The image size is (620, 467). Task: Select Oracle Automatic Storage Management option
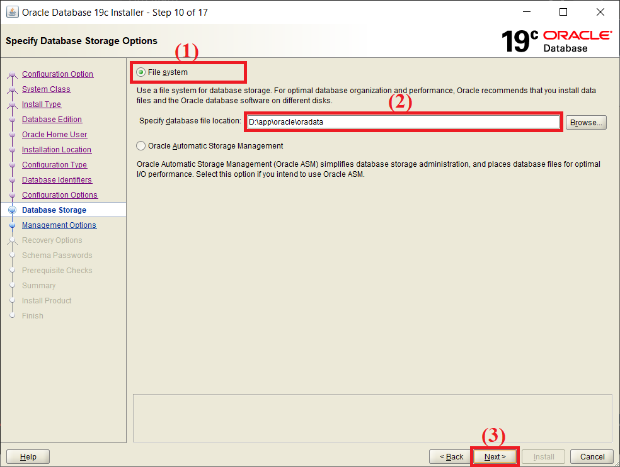coord(141,146)
